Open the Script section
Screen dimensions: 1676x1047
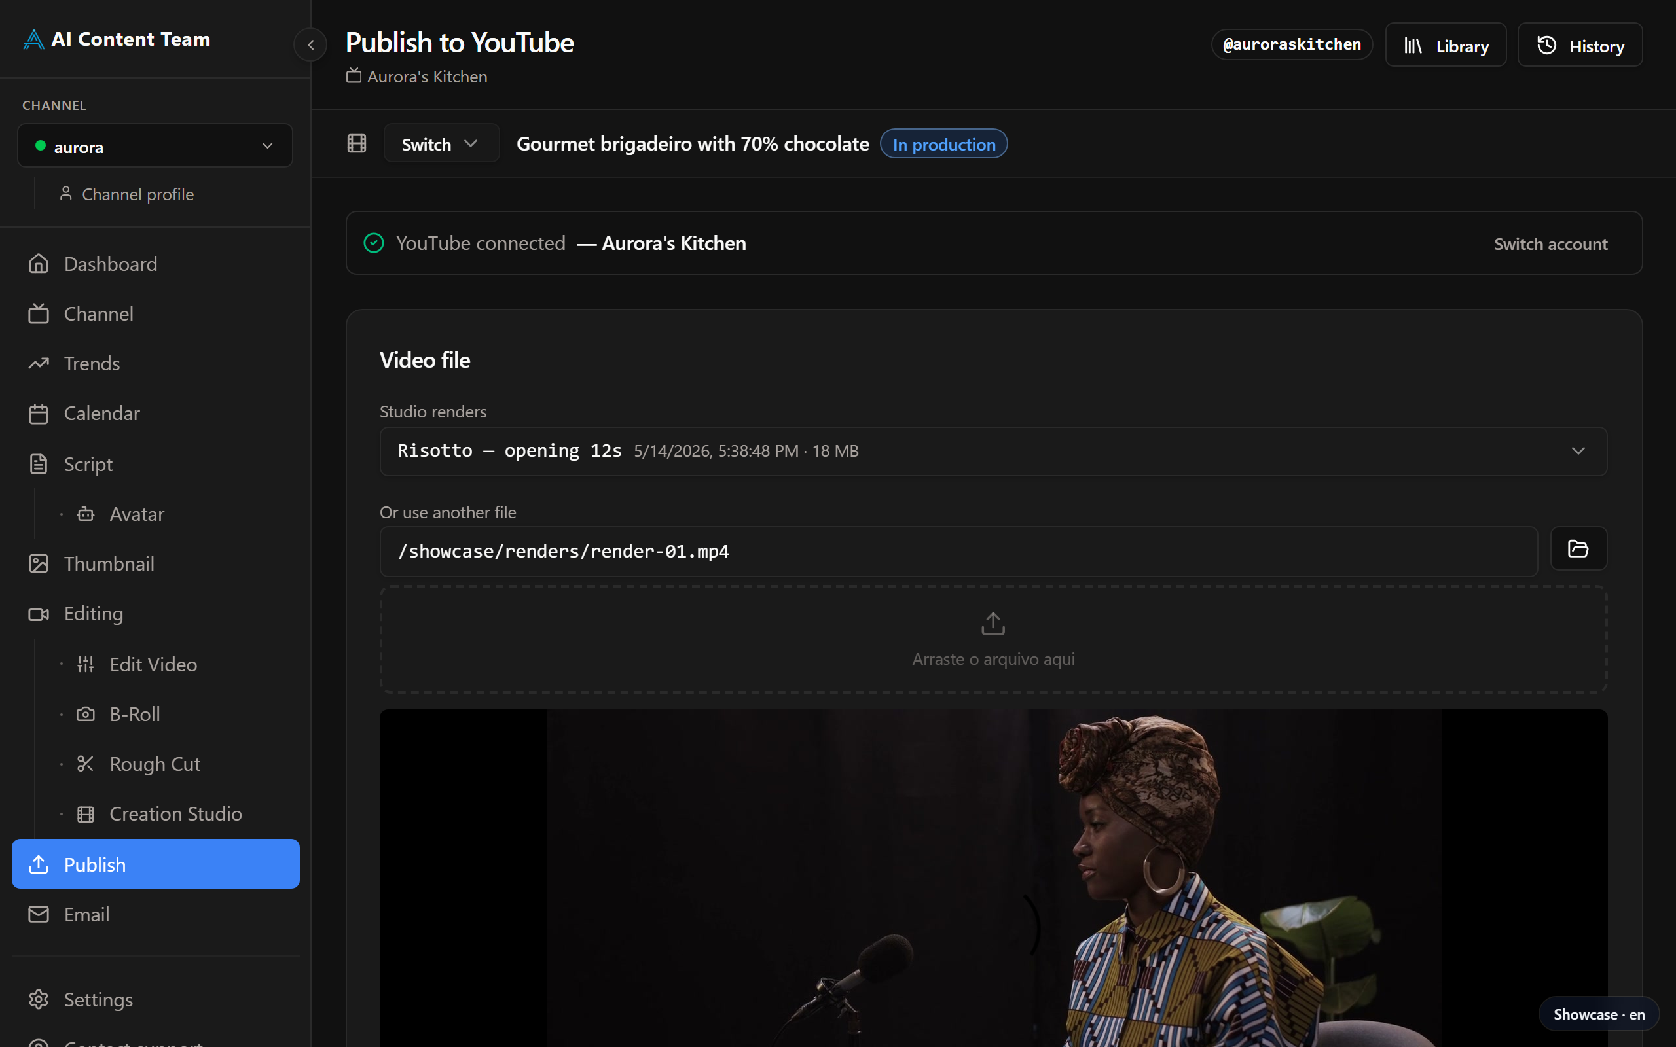coord(155,464)
